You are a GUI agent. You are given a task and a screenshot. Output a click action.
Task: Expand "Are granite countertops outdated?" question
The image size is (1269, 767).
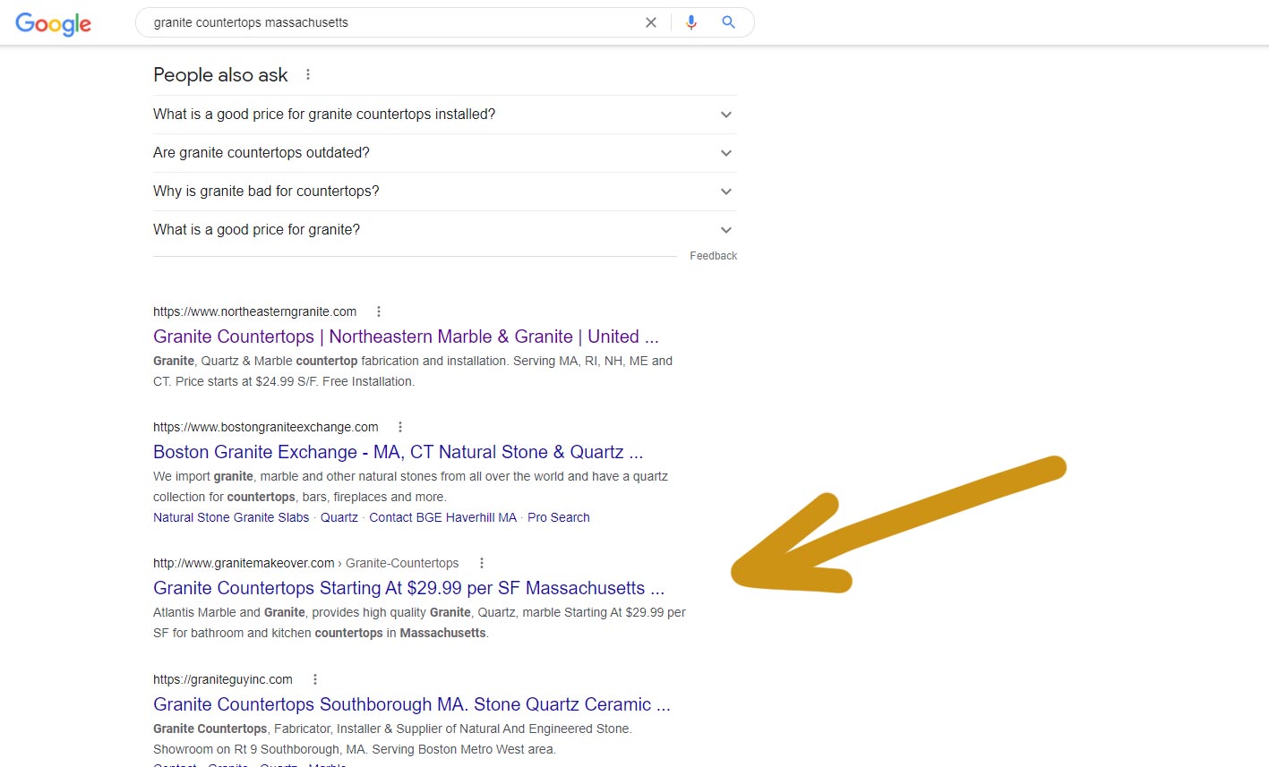(445, 153)
